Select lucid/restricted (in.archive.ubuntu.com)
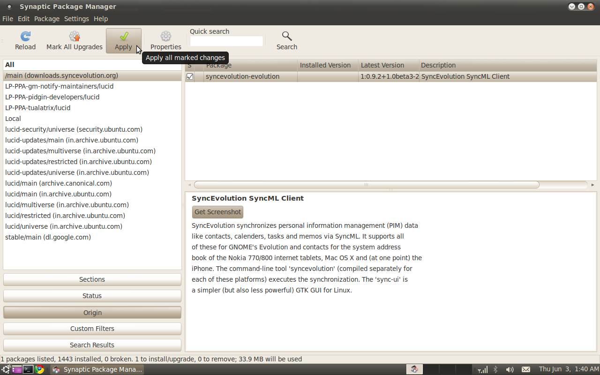 [x=92, y=216]
